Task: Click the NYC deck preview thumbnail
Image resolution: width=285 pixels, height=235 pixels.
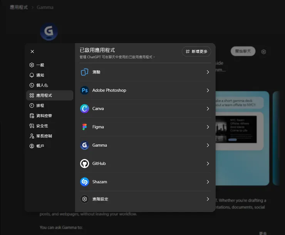Action: pos(236,129)
